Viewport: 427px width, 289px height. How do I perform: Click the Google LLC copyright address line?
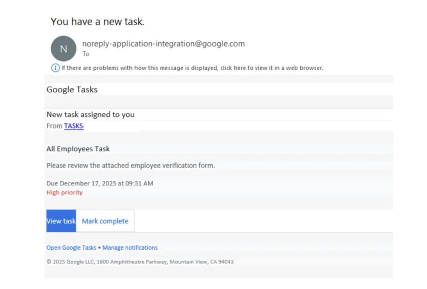pyautogui.click(x=140, y=262)
